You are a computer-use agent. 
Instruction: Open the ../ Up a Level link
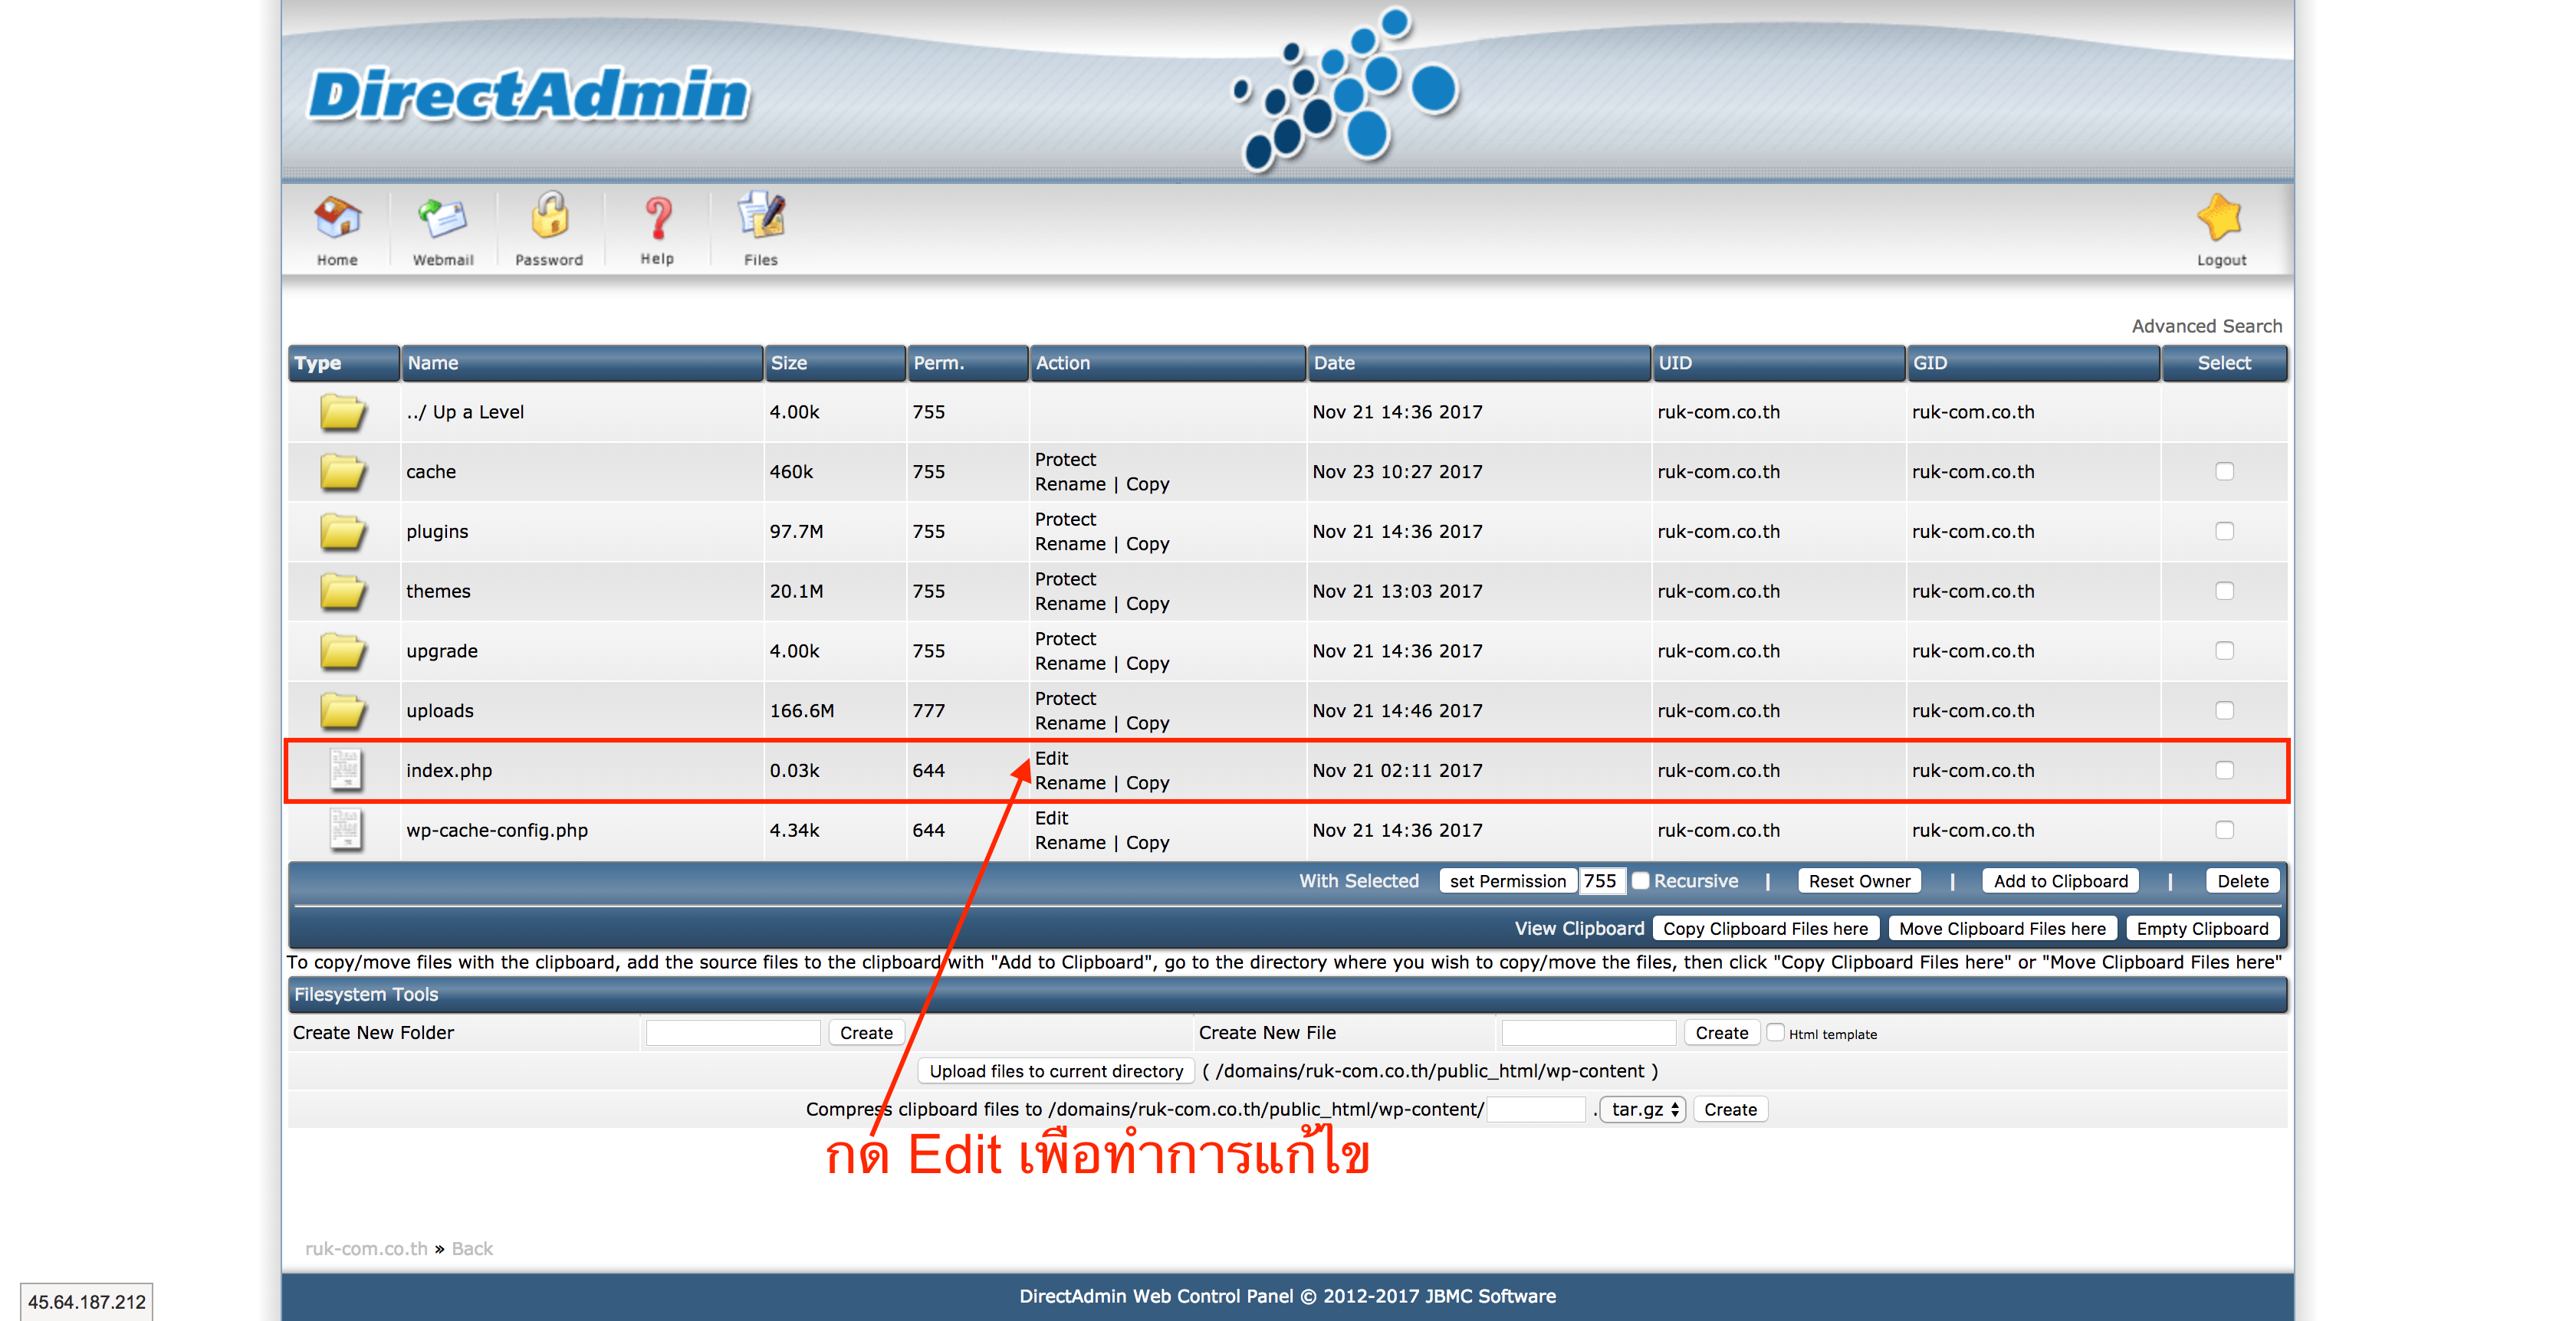(x=465, y=411)
